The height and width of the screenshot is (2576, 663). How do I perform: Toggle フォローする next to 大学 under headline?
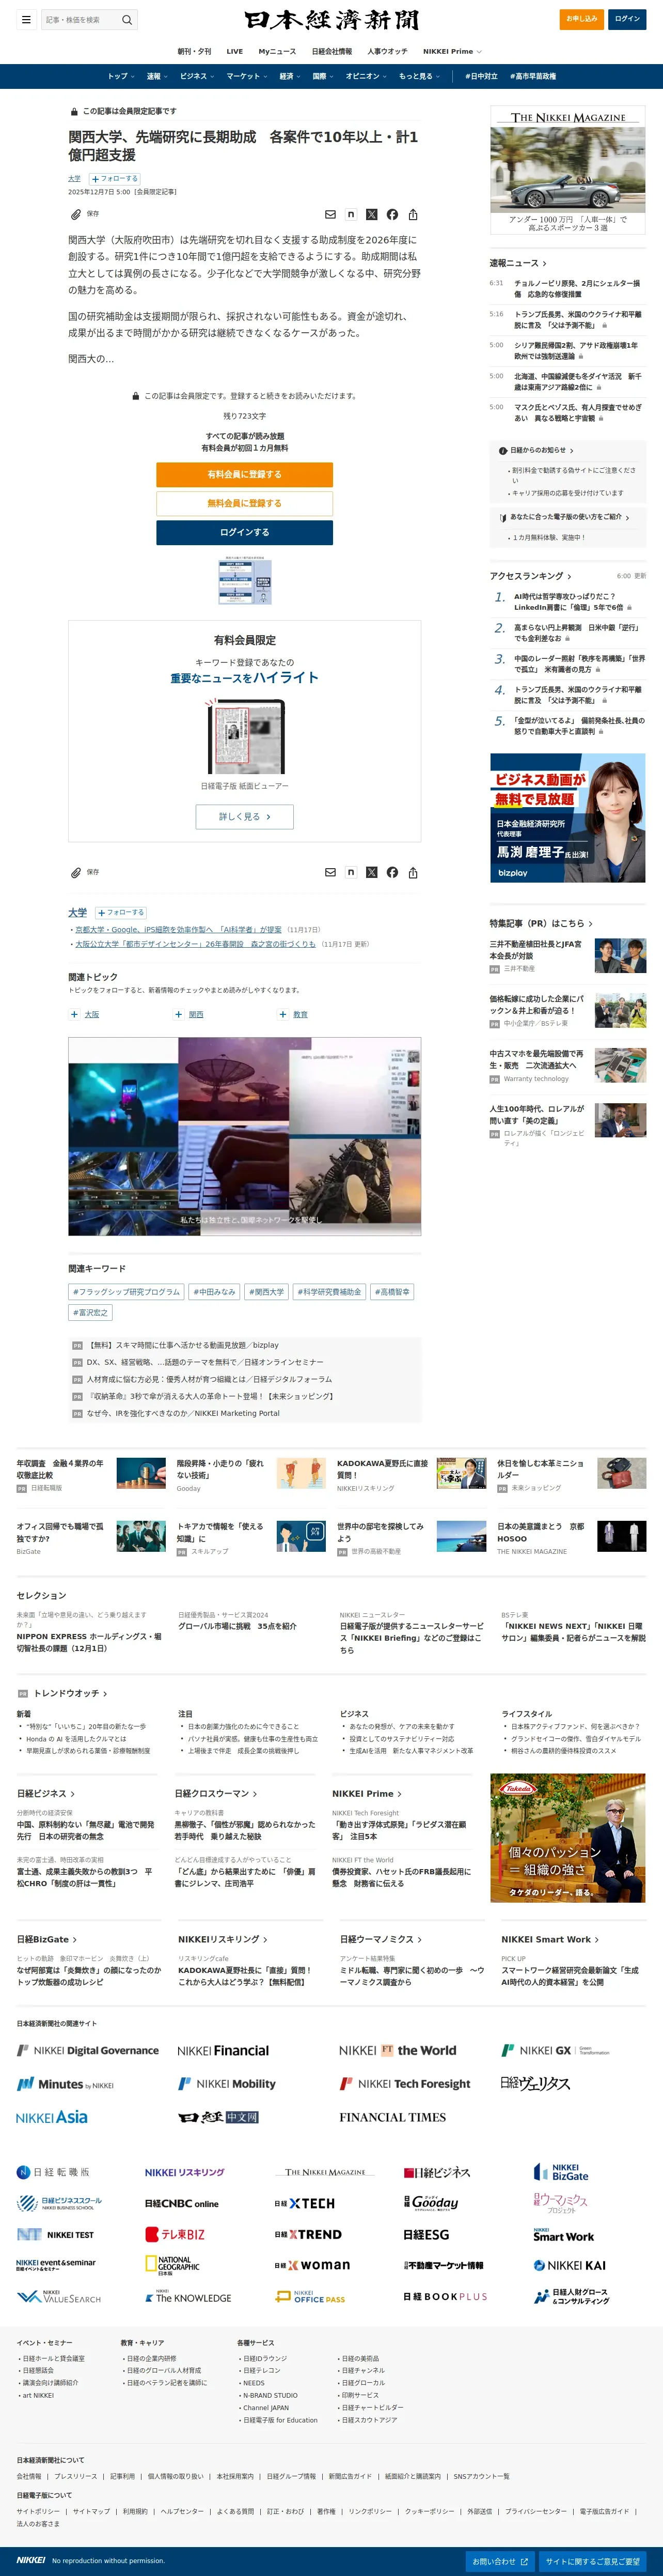[x=115, y=178]
